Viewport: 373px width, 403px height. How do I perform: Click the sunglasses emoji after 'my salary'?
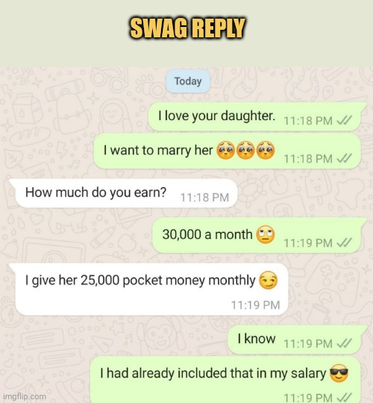tap(339, 373)
